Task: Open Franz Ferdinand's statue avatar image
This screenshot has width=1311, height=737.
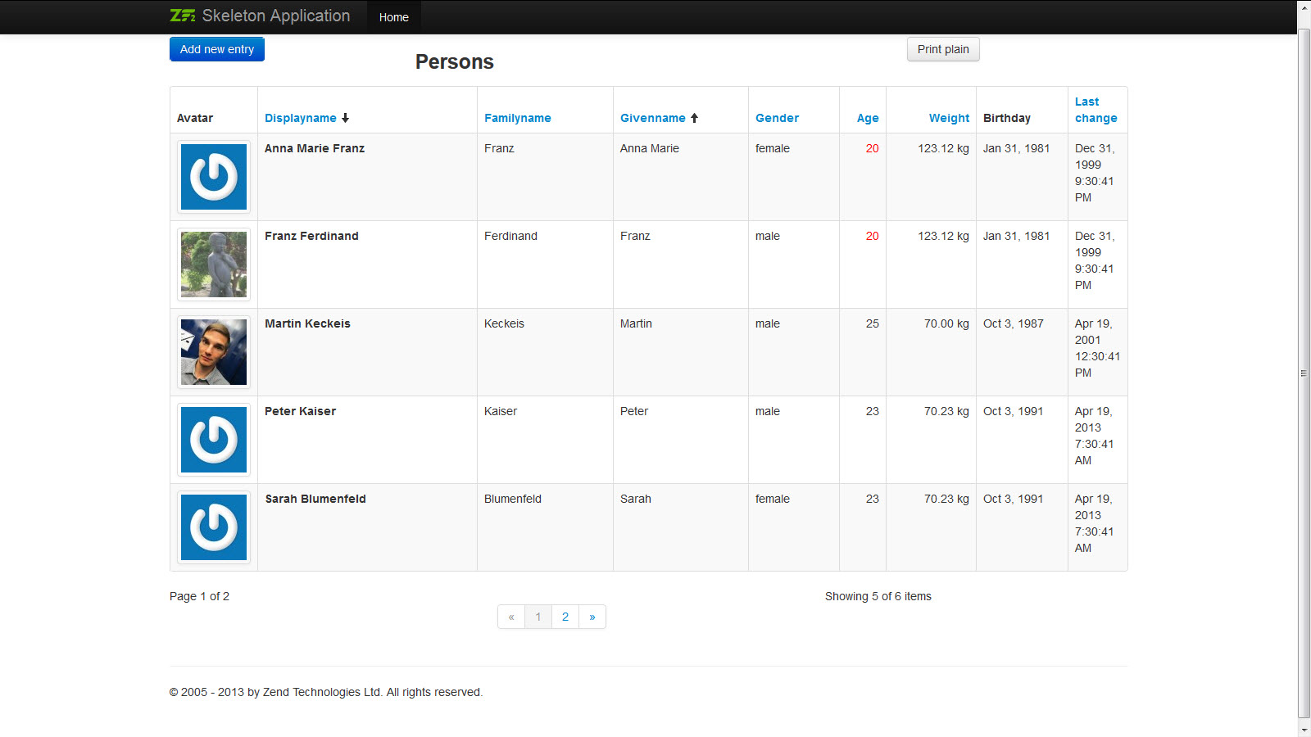Action: [214, 265]
